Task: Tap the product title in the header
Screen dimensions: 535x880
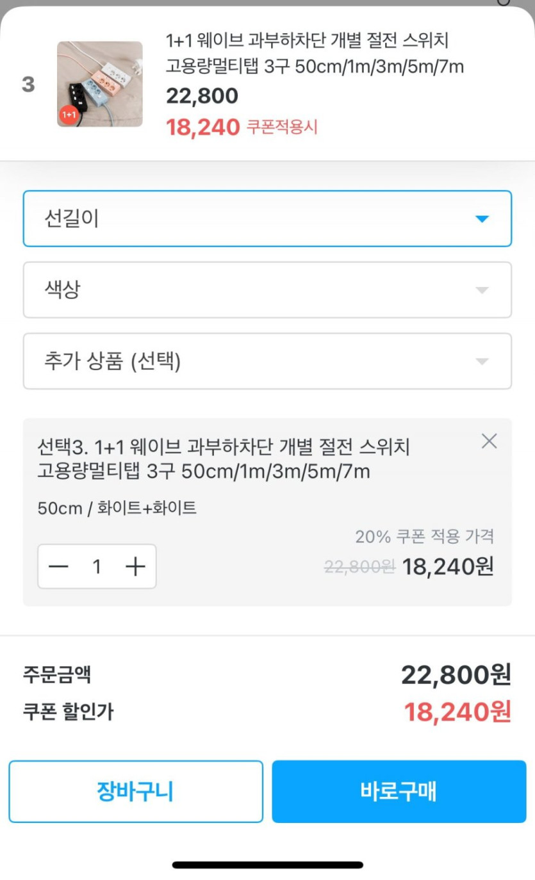Action: (x=314, y=54)
